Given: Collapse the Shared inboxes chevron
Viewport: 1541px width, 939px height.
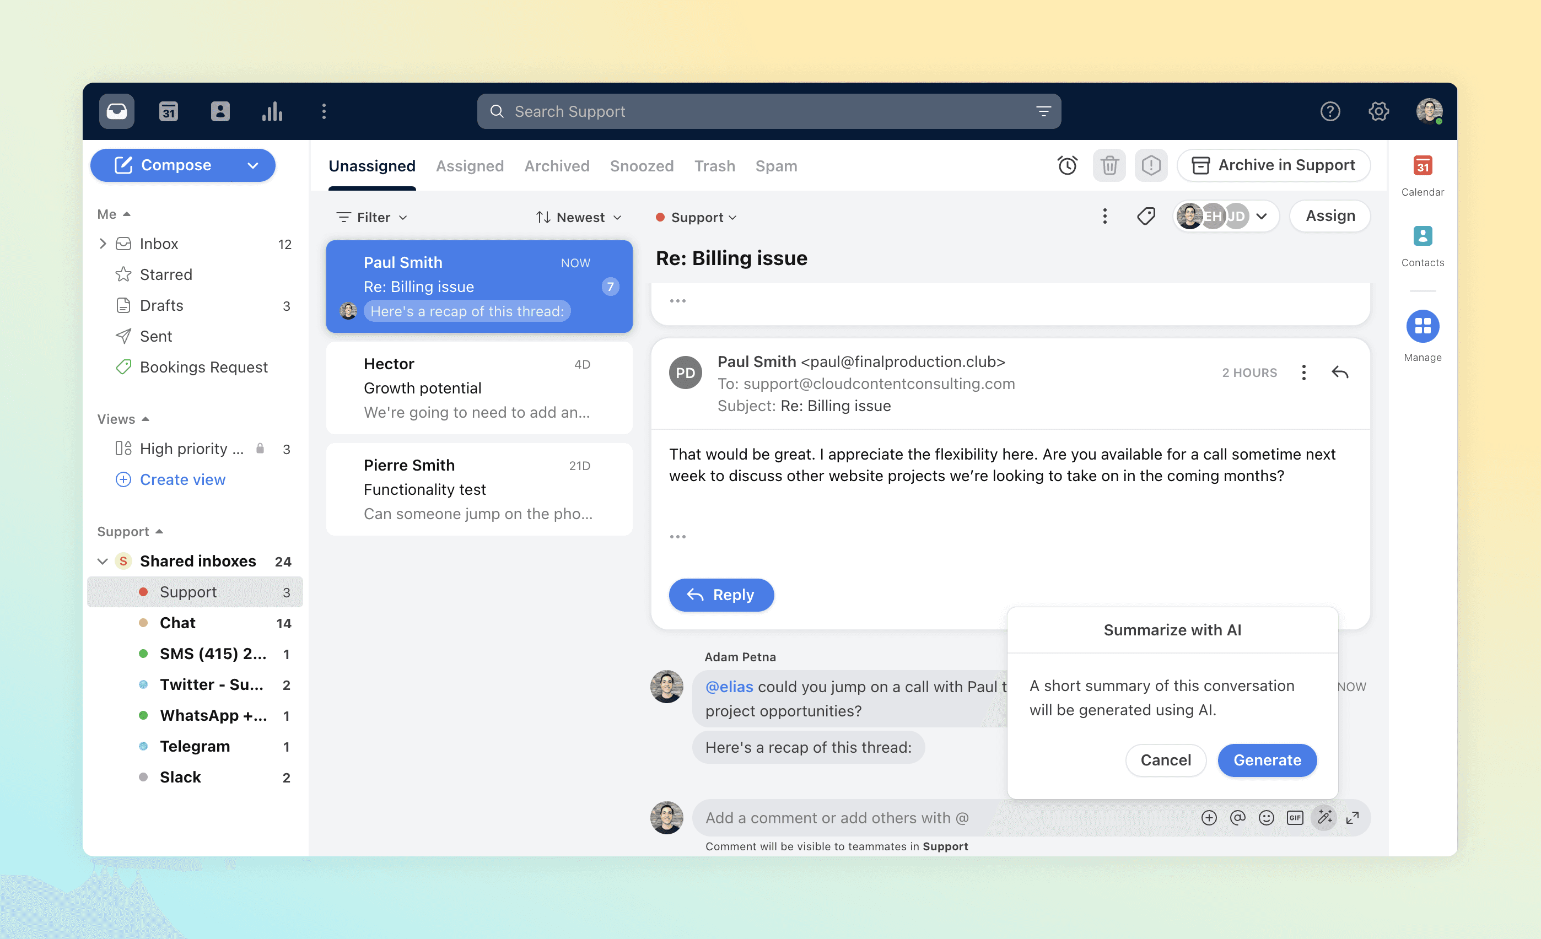Looking at the screenshot, I should 103,562.
